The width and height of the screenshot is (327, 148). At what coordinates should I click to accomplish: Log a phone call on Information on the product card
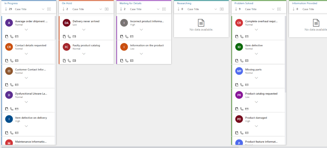(x=127, y=61)
